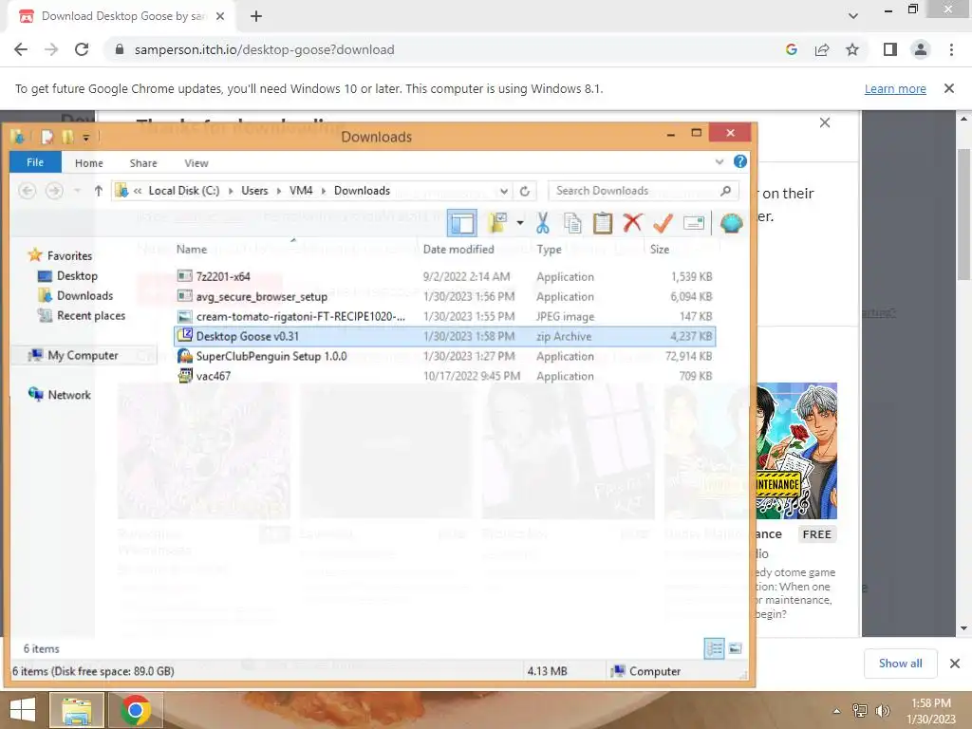Switch to the View ribbon tab
Viewport: 972px width, 729px height.
196,163
